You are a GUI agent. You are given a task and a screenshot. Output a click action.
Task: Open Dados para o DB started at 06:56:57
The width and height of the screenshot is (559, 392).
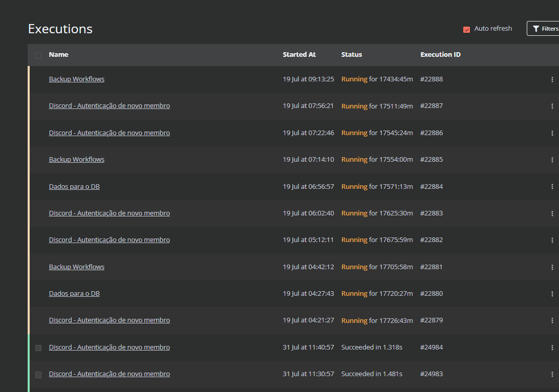(x=74, y=186)
